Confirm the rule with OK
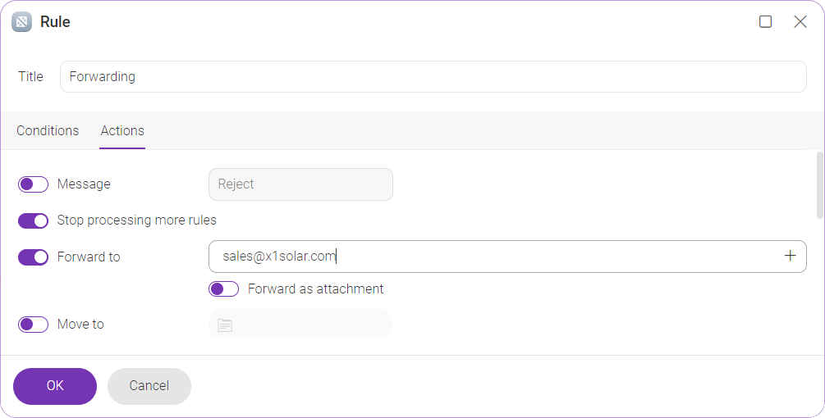825x418 pixels. pyautogui.click(x=55, y=386)
